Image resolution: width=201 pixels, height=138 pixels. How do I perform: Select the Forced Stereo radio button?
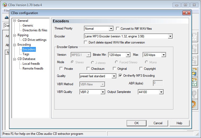point(116,62)
